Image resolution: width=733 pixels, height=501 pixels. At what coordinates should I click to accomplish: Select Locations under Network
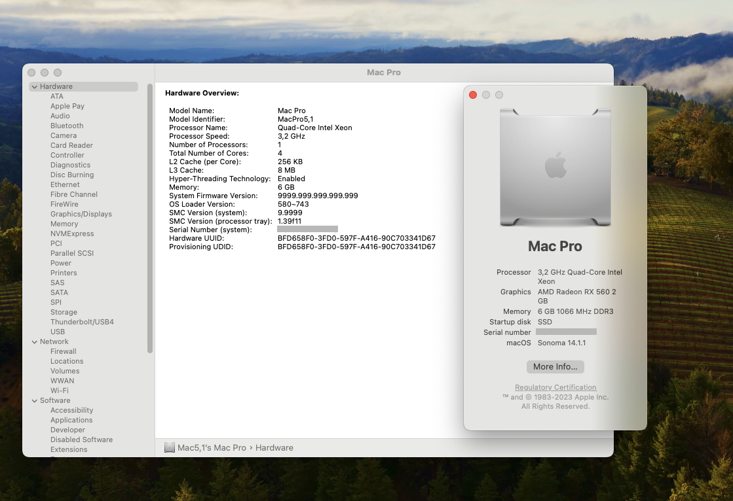pos(67,361)
